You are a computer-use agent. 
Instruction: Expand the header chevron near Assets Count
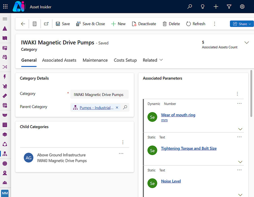[x=246, y=43]
